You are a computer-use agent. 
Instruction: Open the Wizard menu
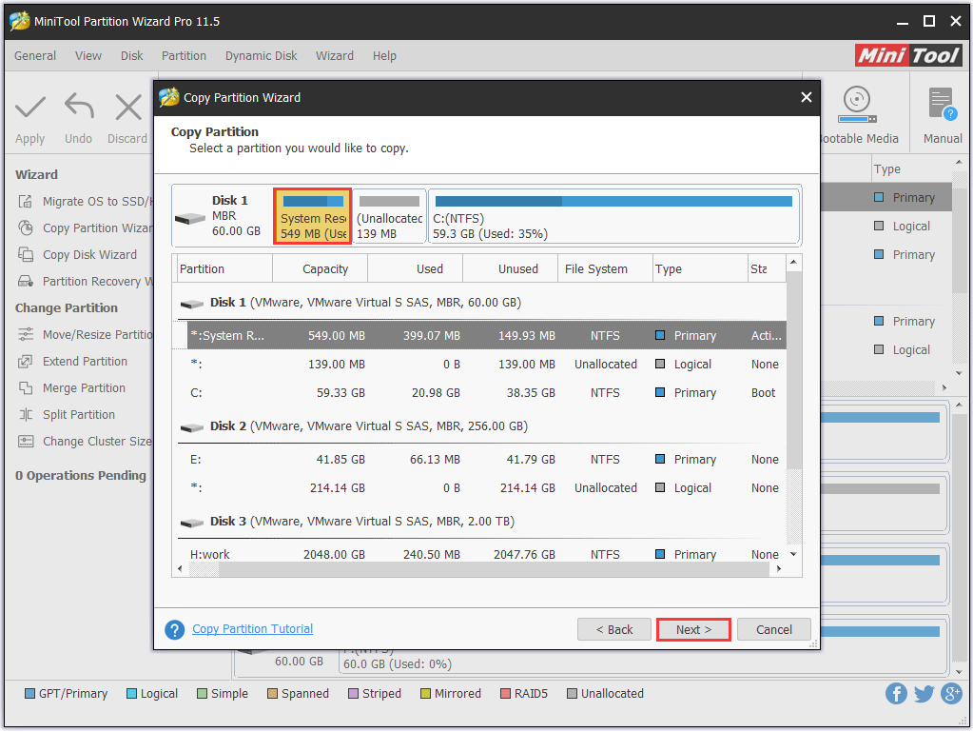(335, 56)
